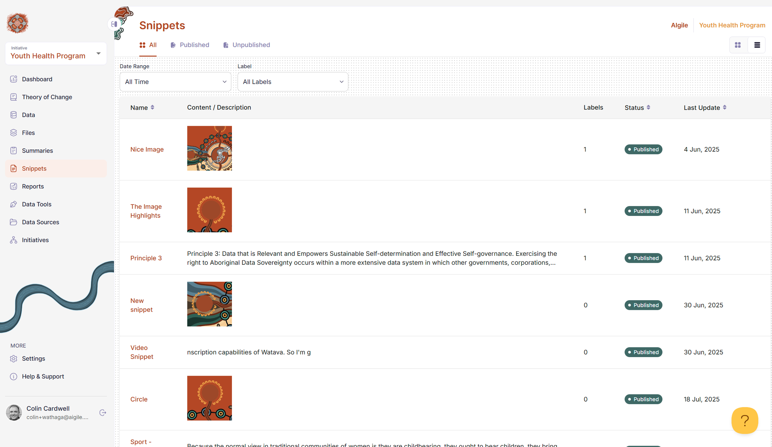772x447 pixels.
Task: Click the Help & Support entry
Action: click(43, 376)
